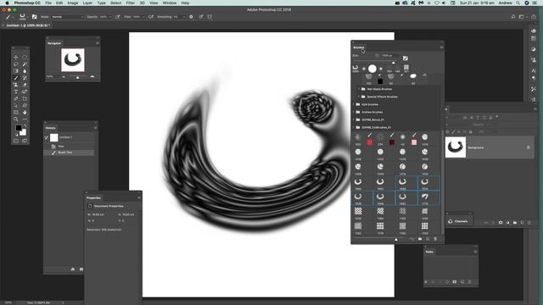Create a new brush in Brushes panel
Screen dimensions: 543x305
(x=428, y=239)
